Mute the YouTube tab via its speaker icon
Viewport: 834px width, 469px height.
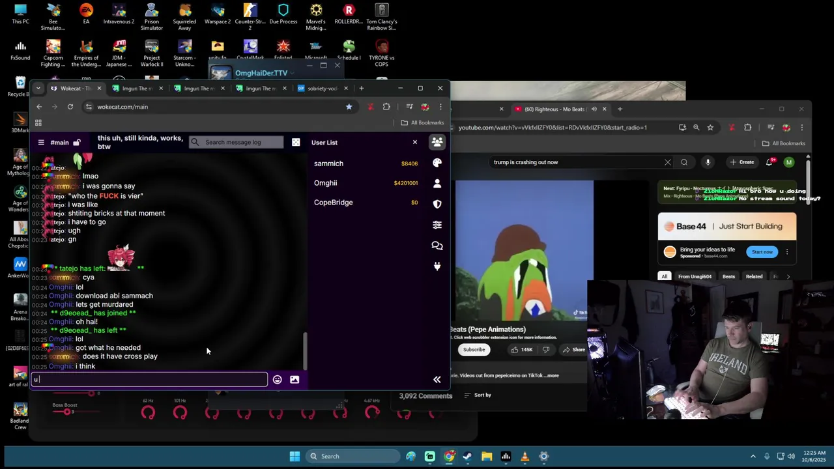[594, 109]
